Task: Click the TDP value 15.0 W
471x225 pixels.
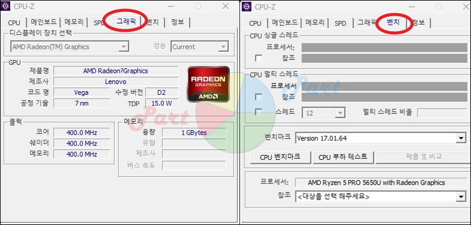Action: [x=161, y=103]
